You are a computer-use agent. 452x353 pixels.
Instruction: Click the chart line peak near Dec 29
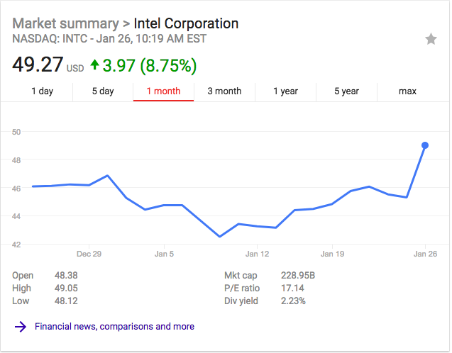(107, 175)
